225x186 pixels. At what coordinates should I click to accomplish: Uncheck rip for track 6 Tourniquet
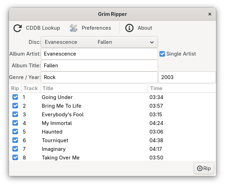(15, 140)
